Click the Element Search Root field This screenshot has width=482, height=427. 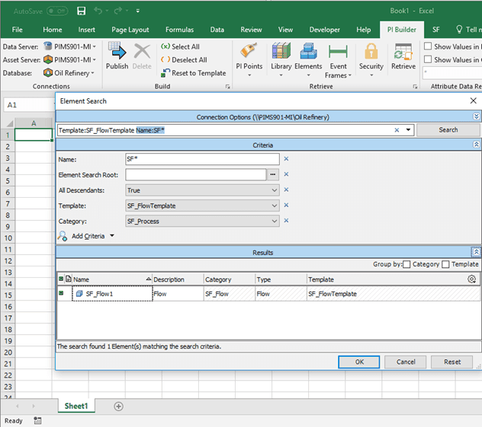[196, 174]
